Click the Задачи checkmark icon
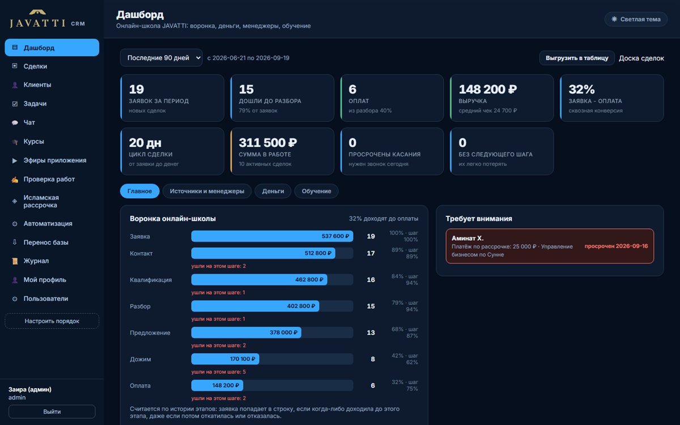 pos(15,104)
